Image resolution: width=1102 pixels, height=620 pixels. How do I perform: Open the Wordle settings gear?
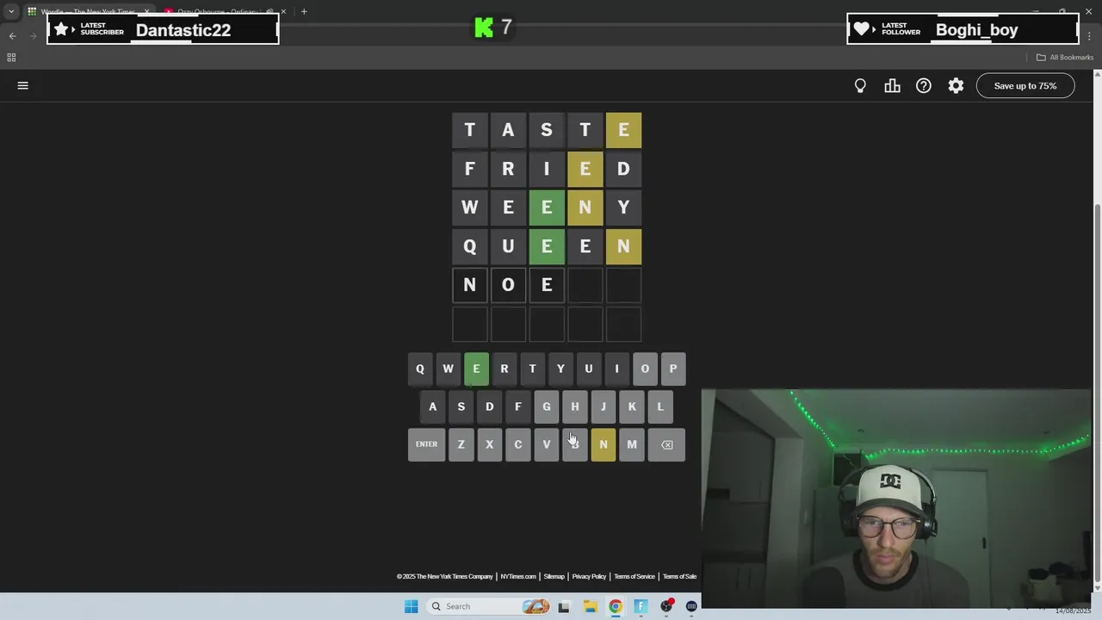pyautogui.click(x=956, y=85)
